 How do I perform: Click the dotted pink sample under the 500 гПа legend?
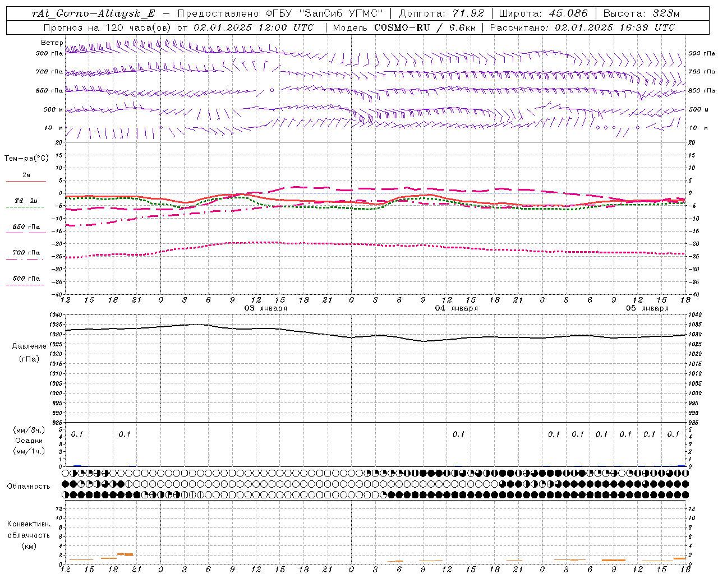pos(25,285)
